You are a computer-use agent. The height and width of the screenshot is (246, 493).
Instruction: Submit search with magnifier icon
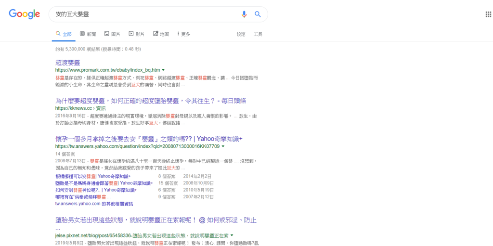pos(258,14)
